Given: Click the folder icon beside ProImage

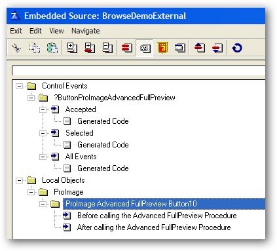Looking at the screenshot, I should click(x=43, y=192).
